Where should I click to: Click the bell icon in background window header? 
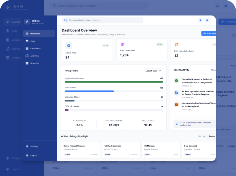[x=217, y=6]
